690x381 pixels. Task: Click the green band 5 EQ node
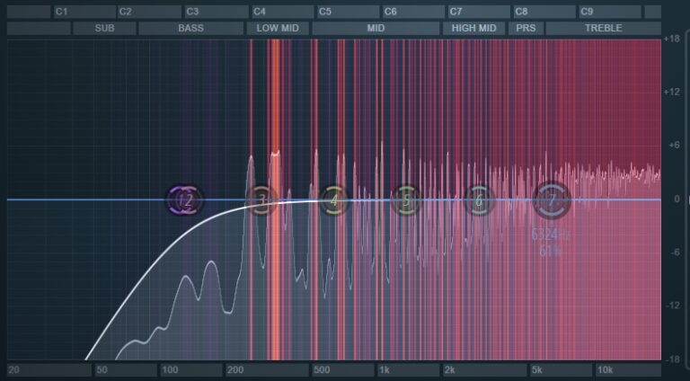pyautogui.click(x=406, y=199)
